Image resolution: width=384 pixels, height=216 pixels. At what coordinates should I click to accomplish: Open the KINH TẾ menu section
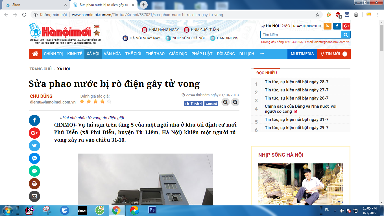point(75,54)
